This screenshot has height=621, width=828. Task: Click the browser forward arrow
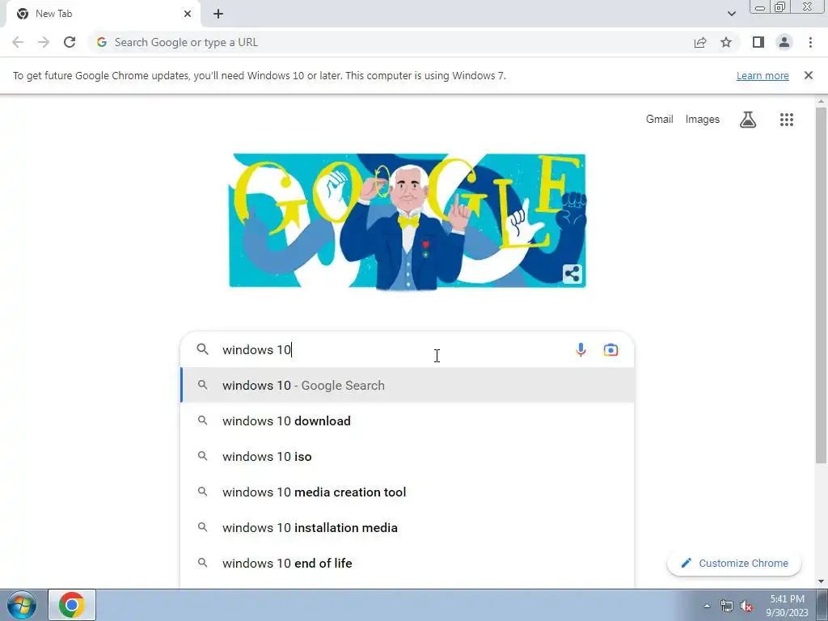44,42
